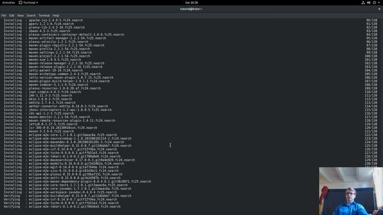Close the terminal window
The image size is (383, 215).
pos(379,9)
